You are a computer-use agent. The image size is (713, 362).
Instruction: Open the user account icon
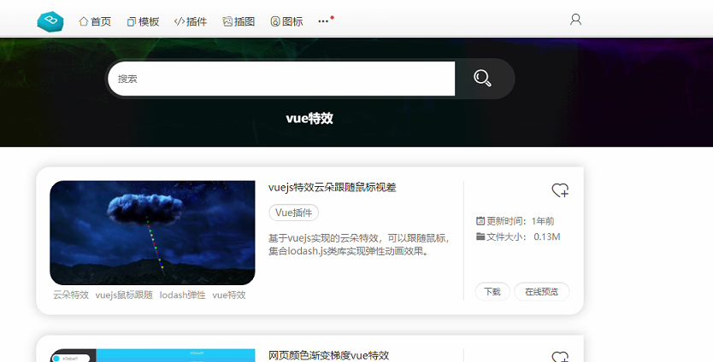click(575, 20)
